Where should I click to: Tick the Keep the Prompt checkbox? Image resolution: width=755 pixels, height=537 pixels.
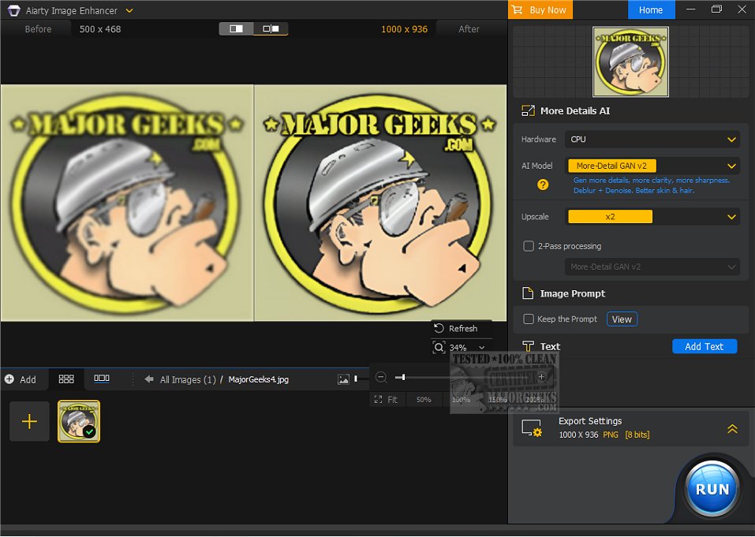pyautogui.click(x=529, y=319)
